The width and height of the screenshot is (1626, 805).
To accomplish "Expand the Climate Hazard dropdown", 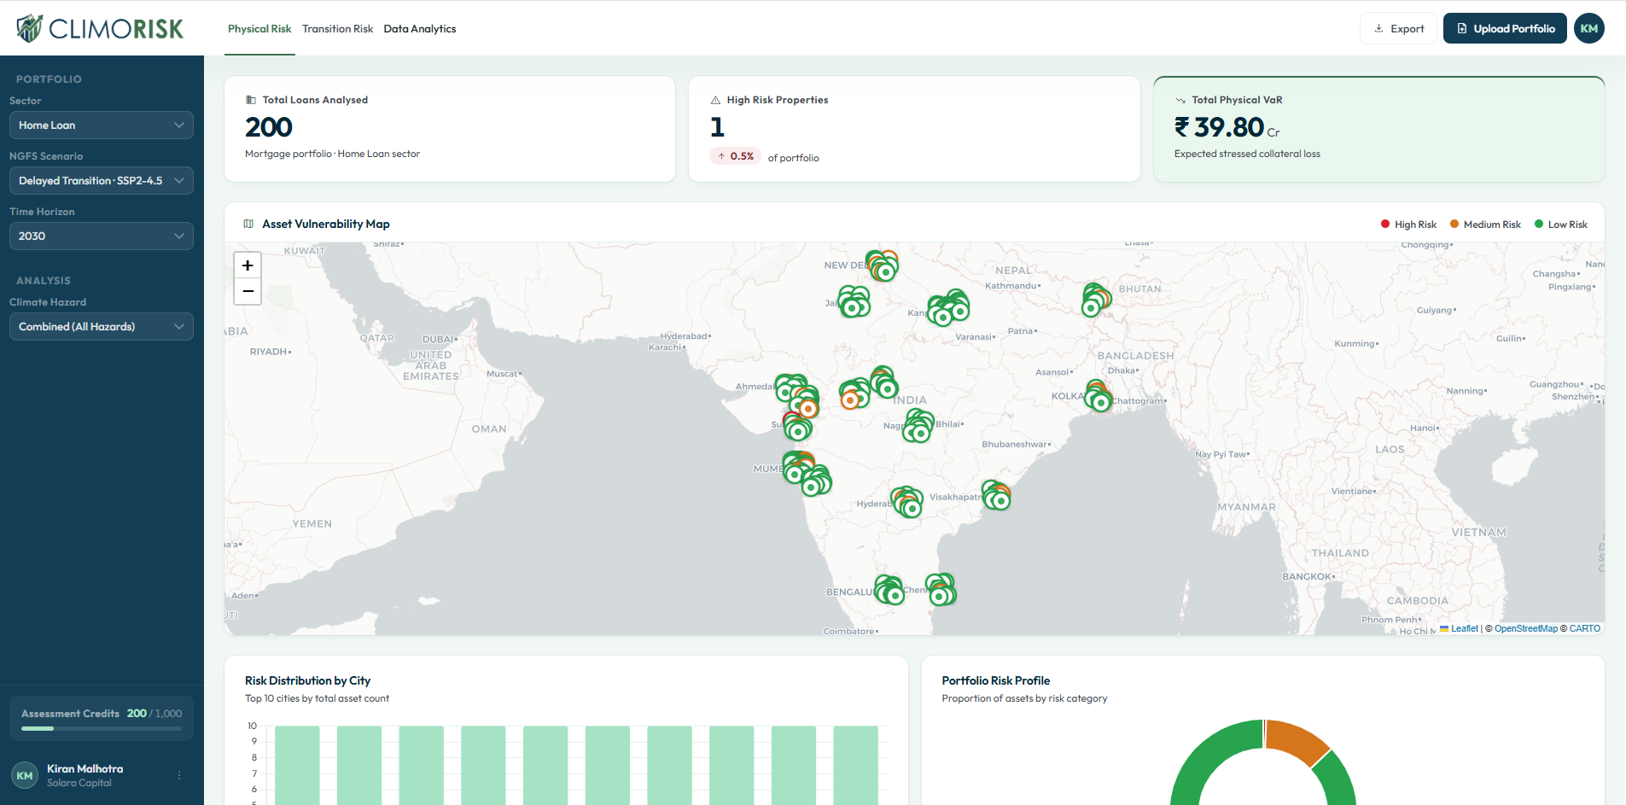I will click(x=102, y=326).
